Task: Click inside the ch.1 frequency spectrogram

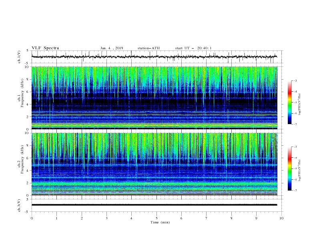Action: [154, 98]
